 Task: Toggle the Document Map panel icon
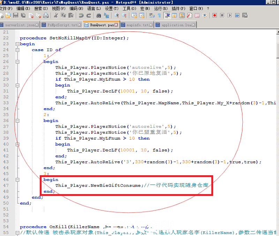pyautogui.click(x=182, y=16)
